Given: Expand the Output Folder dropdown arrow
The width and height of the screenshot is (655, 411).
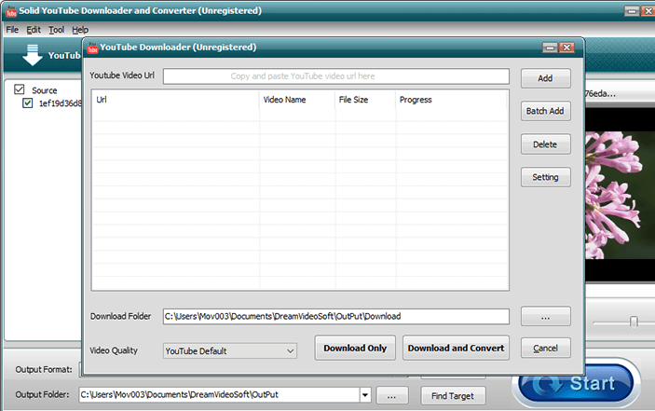Looking at the screenshot, I should pos(365,395).
